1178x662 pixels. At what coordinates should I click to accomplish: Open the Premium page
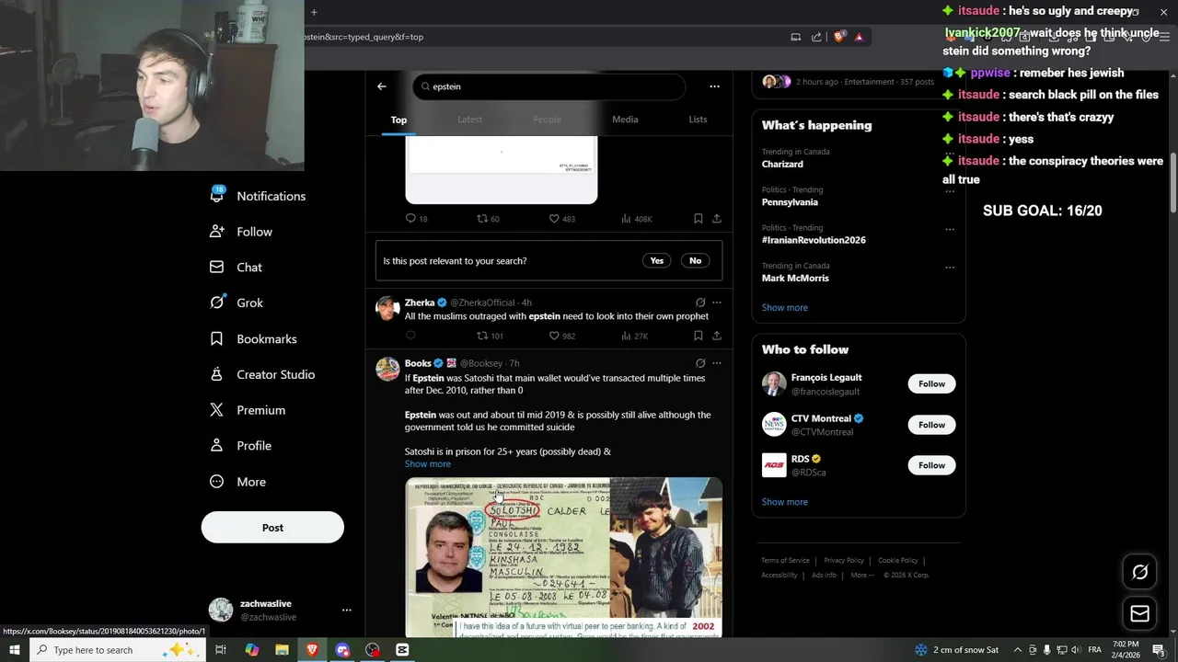pos(248,410)
